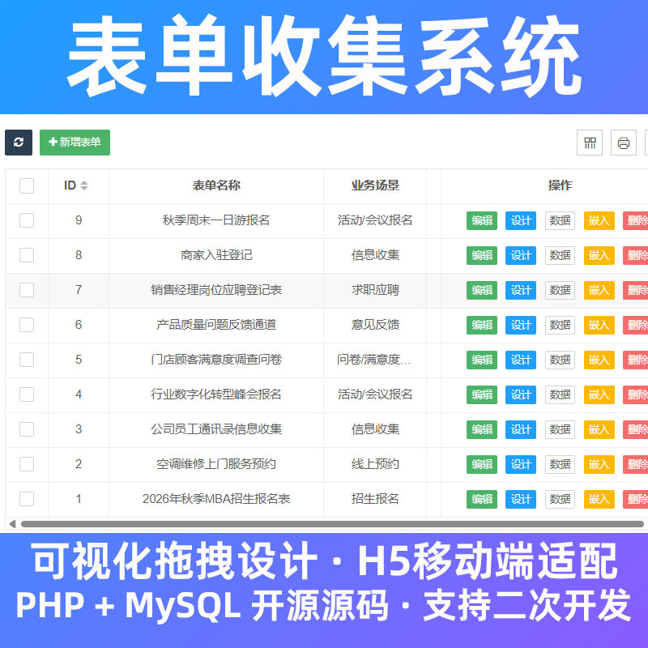Click 设计 for 产品质量问题反馈通道
648x648 pixels.
(521, 326)
